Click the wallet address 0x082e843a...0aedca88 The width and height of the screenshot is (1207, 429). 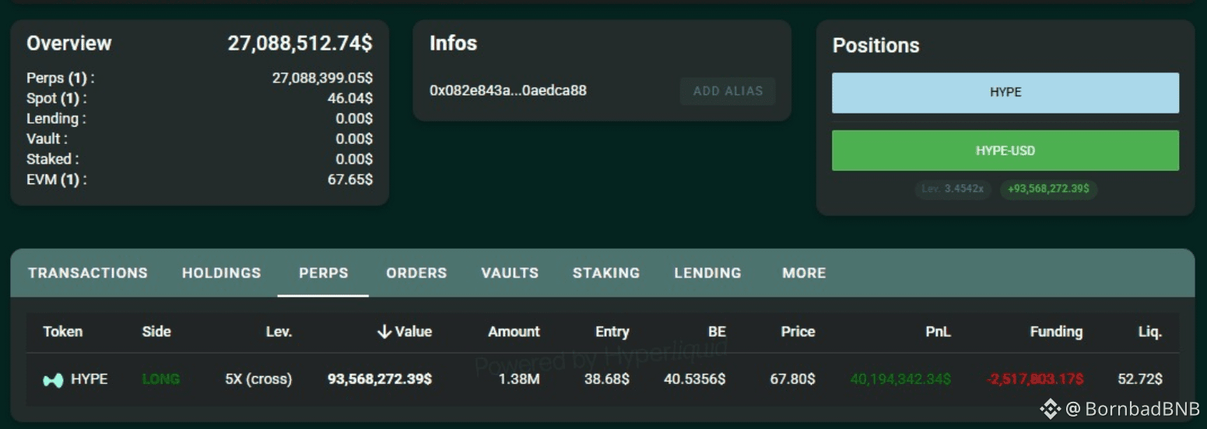pyautogui.click(x=508, y=90)
